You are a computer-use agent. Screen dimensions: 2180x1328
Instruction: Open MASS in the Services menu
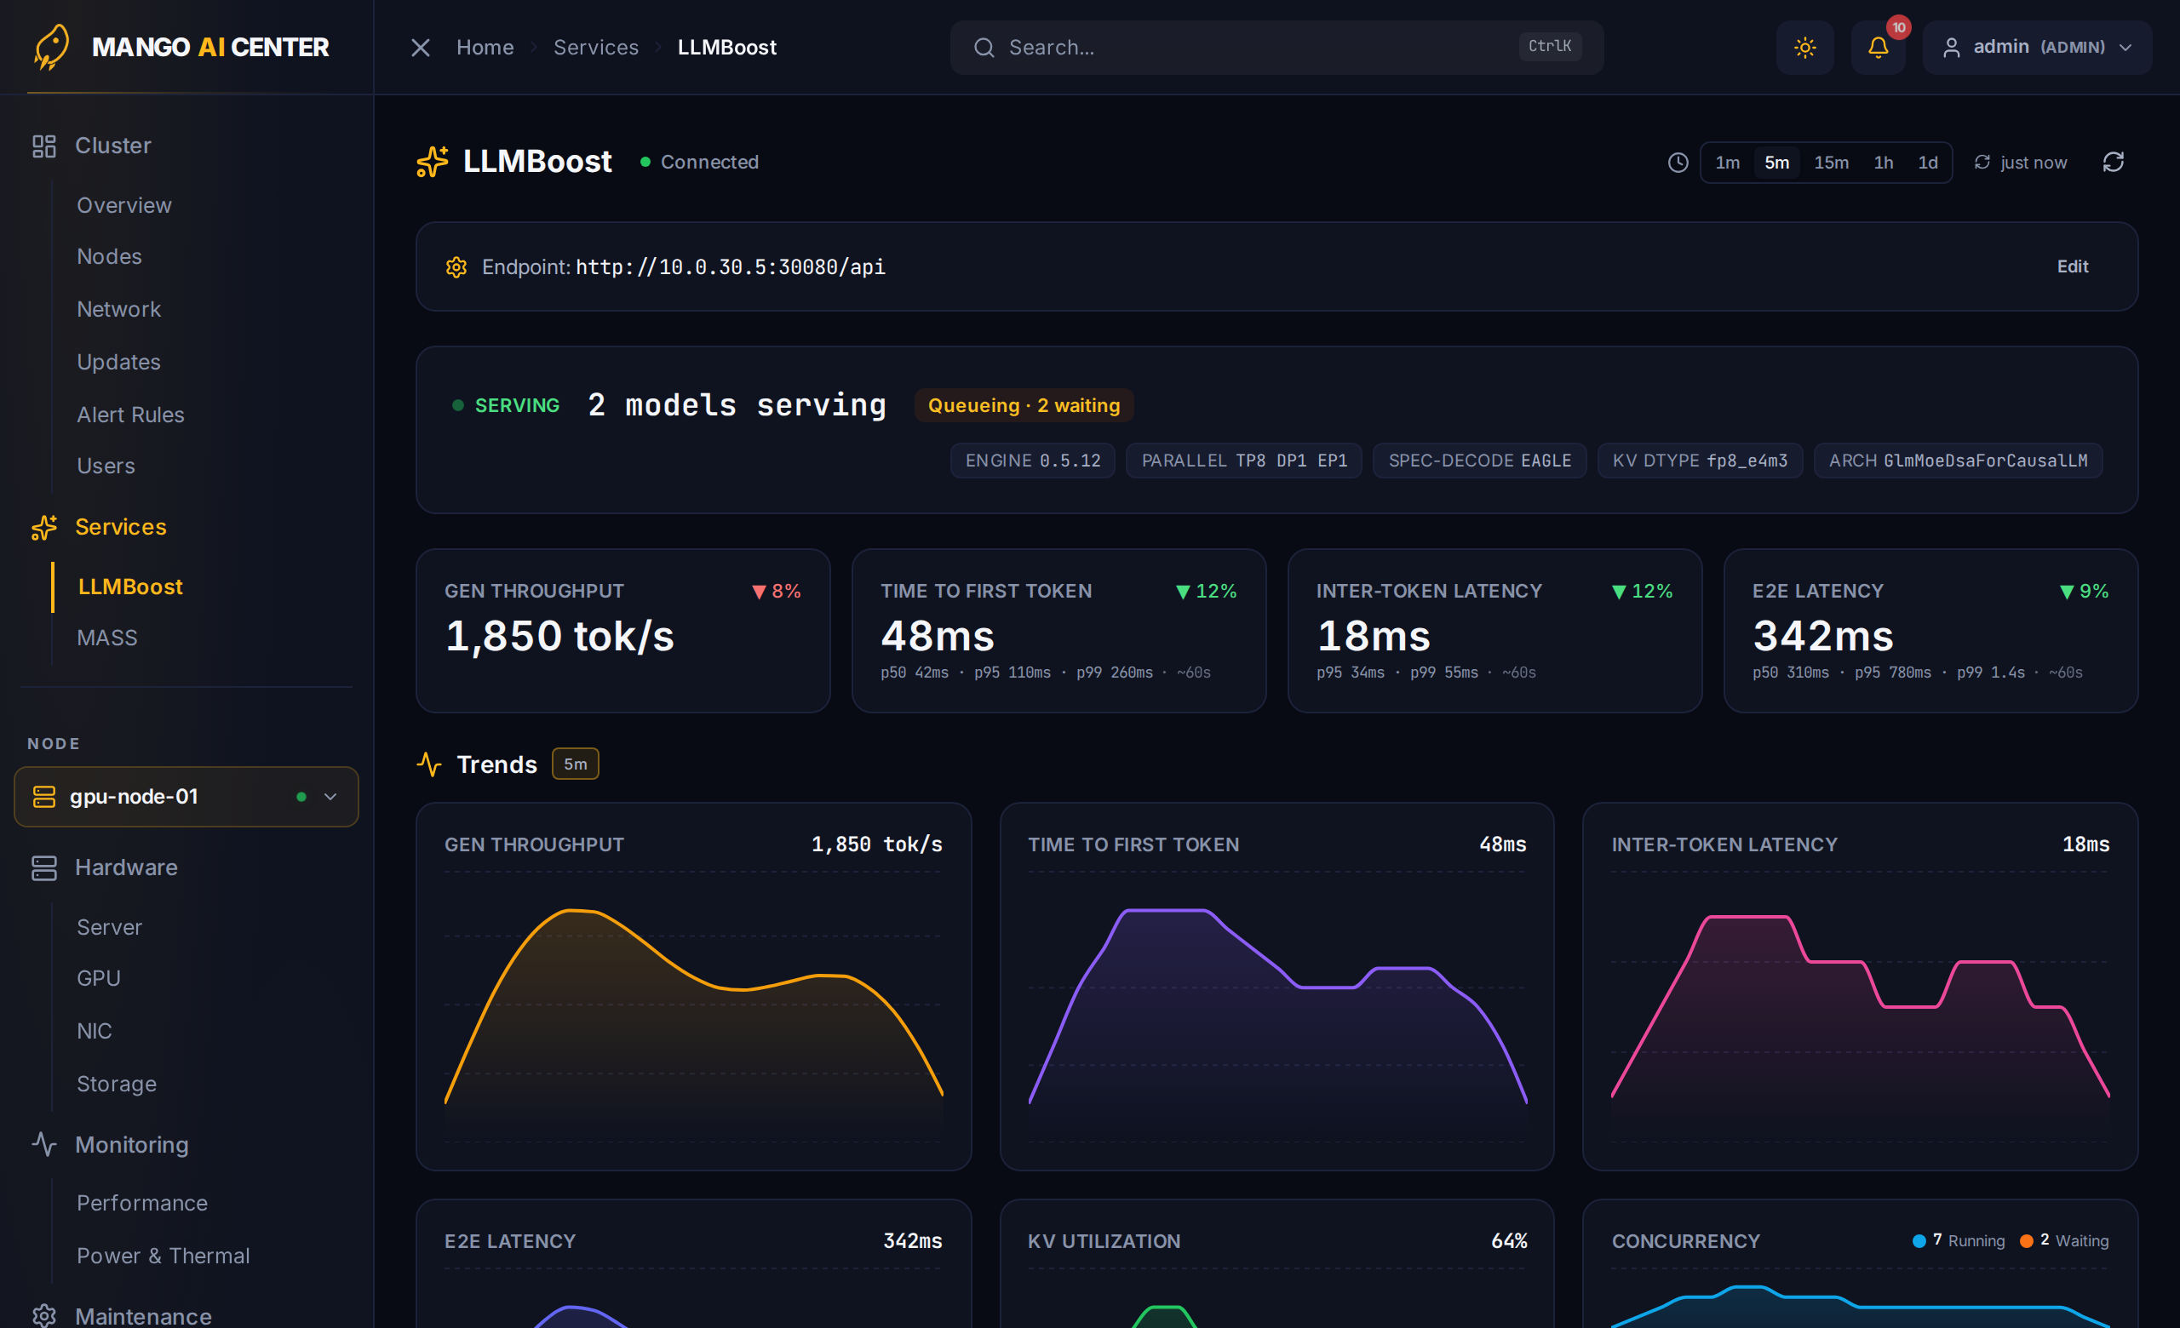(x=107, y=638)
